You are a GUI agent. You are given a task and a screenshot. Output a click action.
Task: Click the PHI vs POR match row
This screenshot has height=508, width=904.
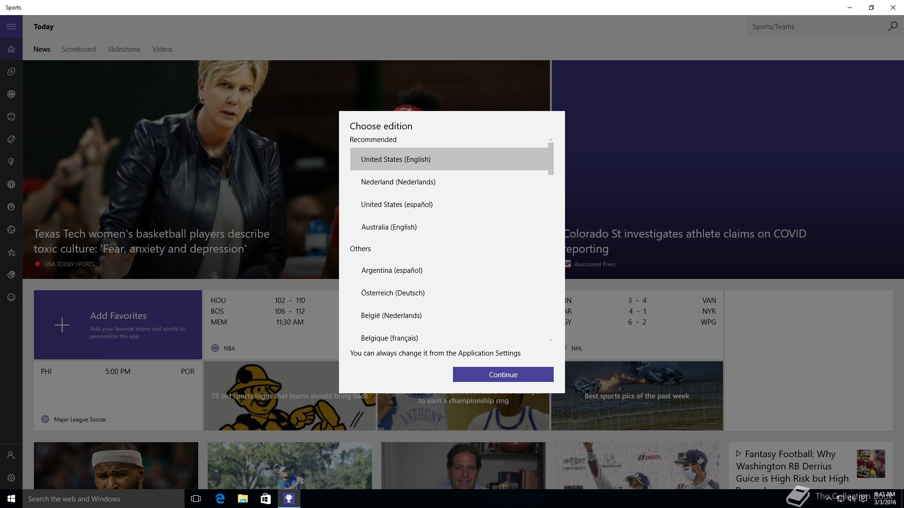click(x=118, y=372)
